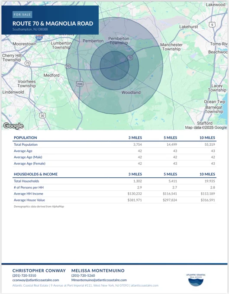
Task: Click the atlanticcoastalre.com website link
Action: coord(145,285)
